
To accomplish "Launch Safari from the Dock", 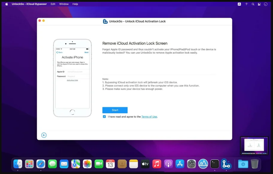I will [41, 164].
